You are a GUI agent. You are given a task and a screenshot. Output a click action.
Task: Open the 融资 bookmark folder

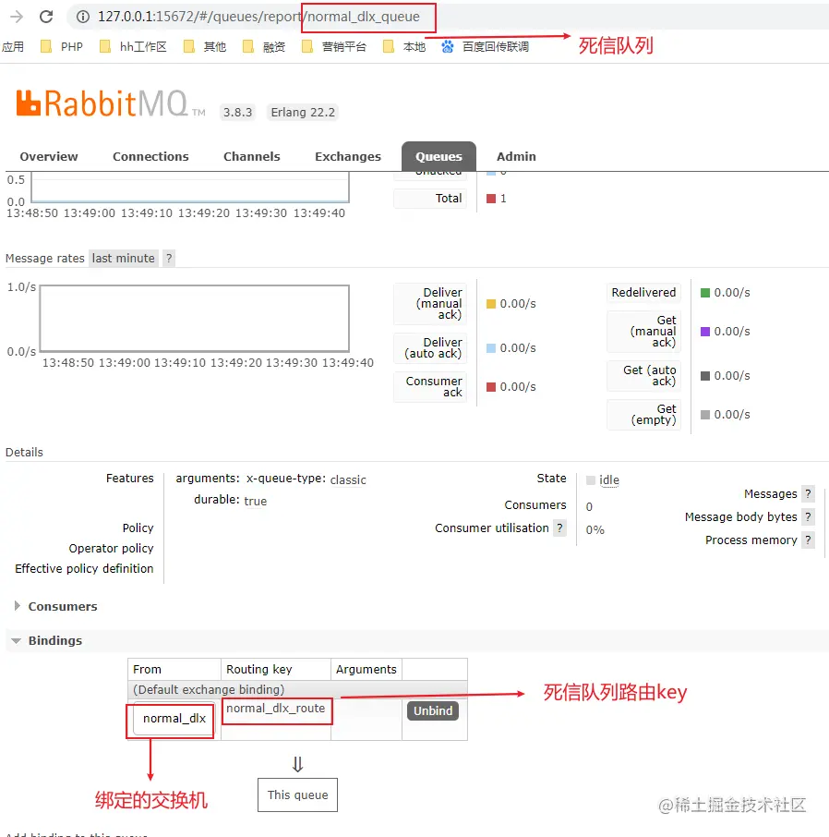[x=264, y=47]
